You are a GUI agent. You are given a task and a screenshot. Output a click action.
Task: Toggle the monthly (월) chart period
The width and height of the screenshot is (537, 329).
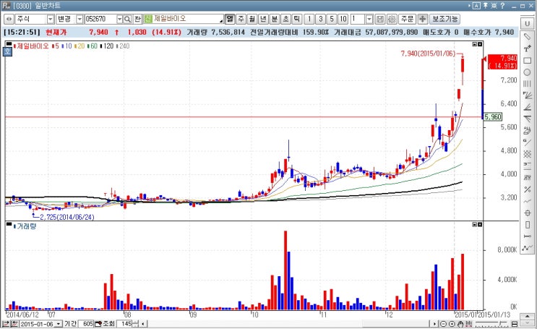252,19
